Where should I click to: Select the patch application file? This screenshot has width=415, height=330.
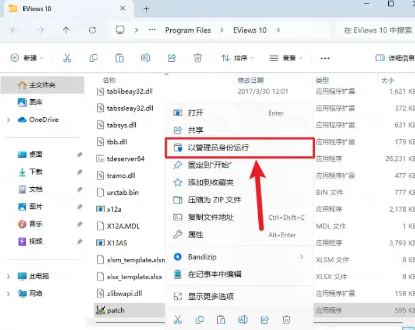(x=115, y=310)
